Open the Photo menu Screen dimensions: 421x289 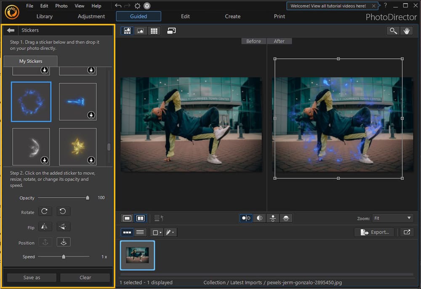pos(61,6)
